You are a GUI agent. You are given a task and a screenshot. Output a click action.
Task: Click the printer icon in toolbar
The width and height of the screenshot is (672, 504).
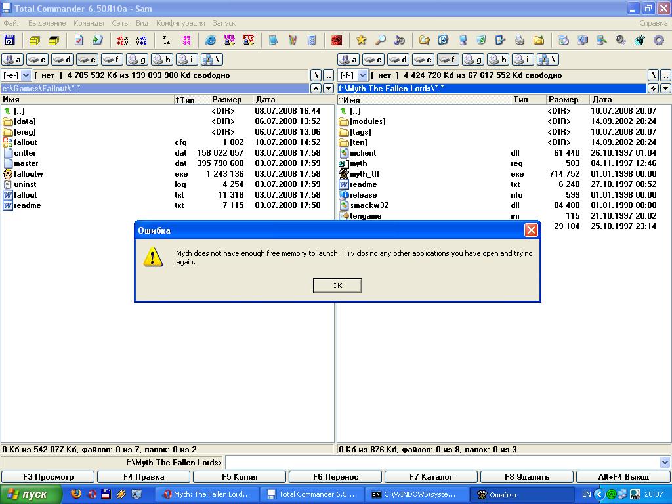click(520, 40)
